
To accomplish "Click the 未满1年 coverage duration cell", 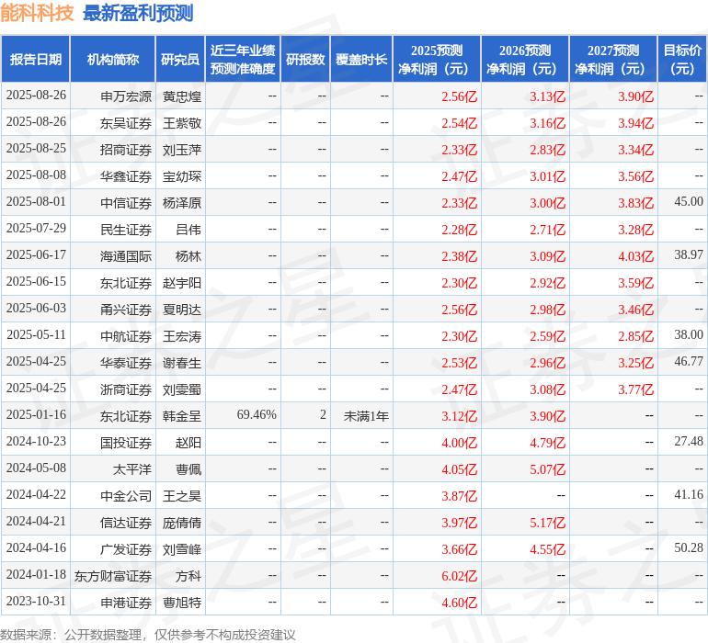I will coord(366,415).
